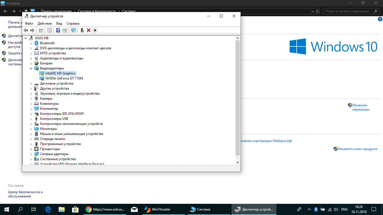This screenshot has height=215, width=383.
Task: Select Компьютер in device tree
Action: tap(49, 109)
